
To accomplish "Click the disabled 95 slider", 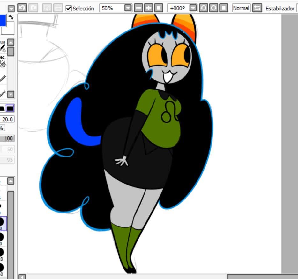I will [x=7, y=160].
